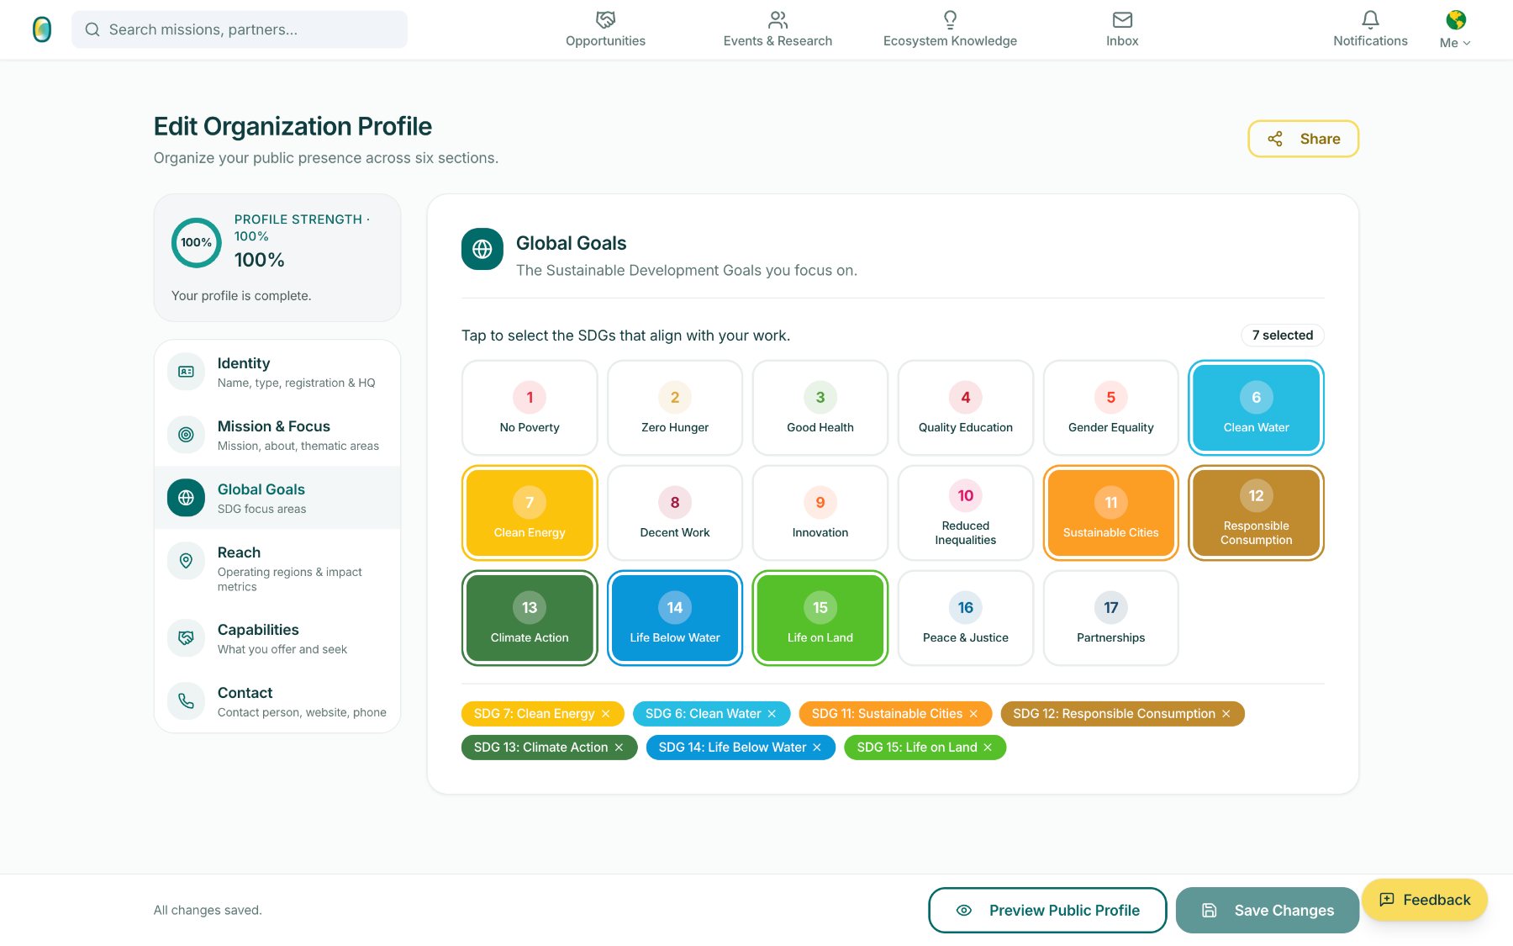Viewport: 1513px width, 946px height.
Task: Open Events & Research people icon
Action: [x=778, y=19]
